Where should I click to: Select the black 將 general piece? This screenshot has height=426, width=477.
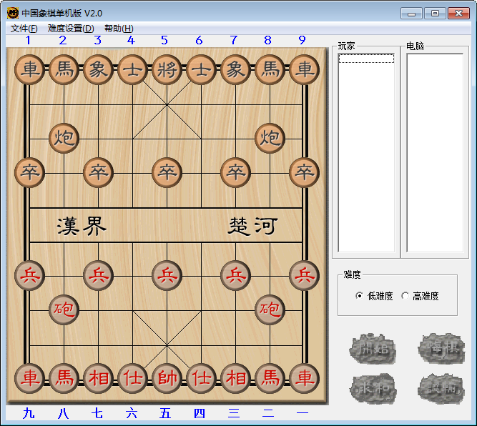[x=167, y=69]
